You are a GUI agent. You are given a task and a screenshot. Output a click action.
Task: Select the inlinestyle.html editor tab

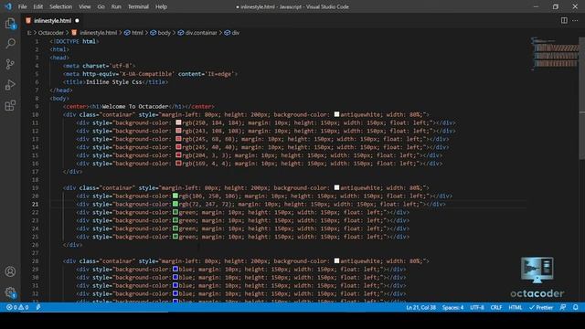tap(52, 20)
